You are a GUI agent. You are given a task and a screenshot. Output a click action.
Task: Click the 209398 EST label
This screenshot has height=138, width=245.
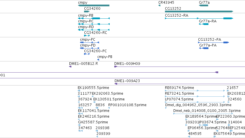click(102, 128)
